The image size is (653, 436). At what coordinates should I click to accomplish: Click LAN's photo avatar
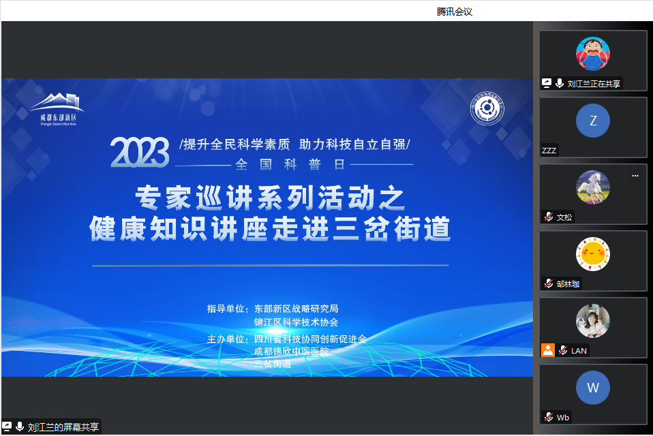[x=592, y=321]
